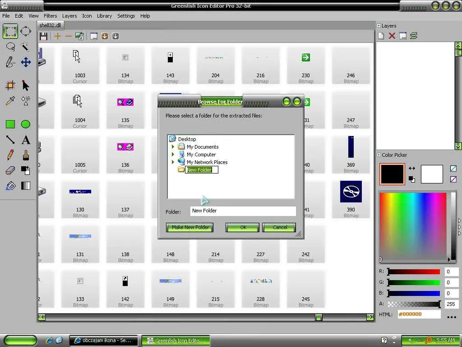Viewport: 462px width, 347px height.
Task: Select Desktop in folder tree
Action: click(187, 139)
